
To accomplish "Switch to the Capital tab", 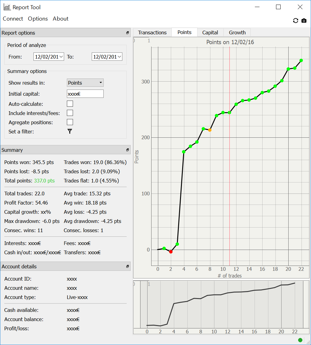I will (210, 33).
